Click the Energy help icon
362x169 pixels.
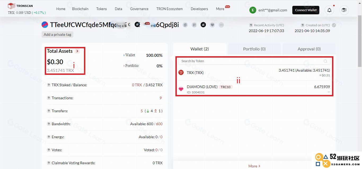[49, 137]
